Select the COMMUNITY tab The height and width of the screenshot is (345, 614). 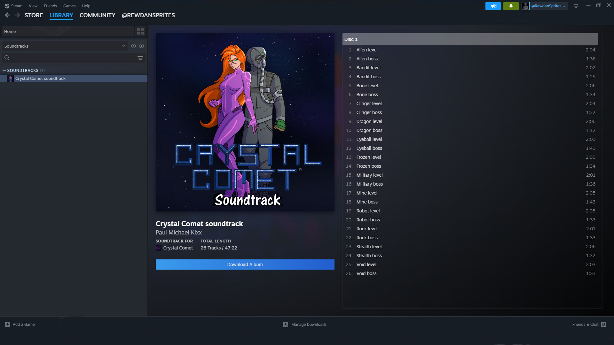click(98, 15)
